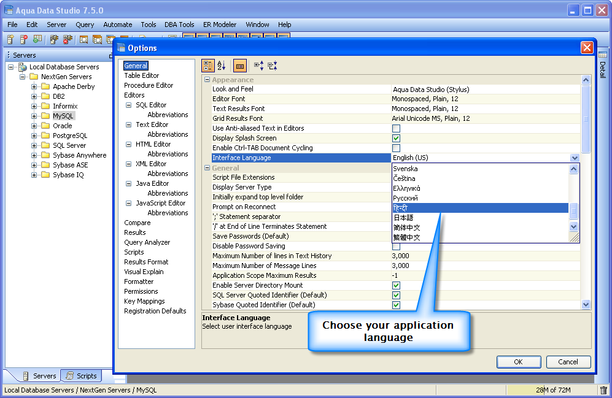Image resolution: width=612 pixels, height=398 pixels.
Task: Collapse SQL Editor in Options tree
Action: coord(128,105)
